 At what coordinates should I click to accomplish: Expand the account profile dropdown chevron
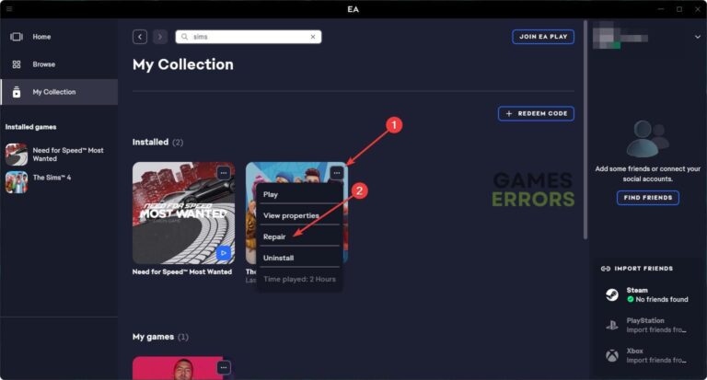(x=698, y=37)
